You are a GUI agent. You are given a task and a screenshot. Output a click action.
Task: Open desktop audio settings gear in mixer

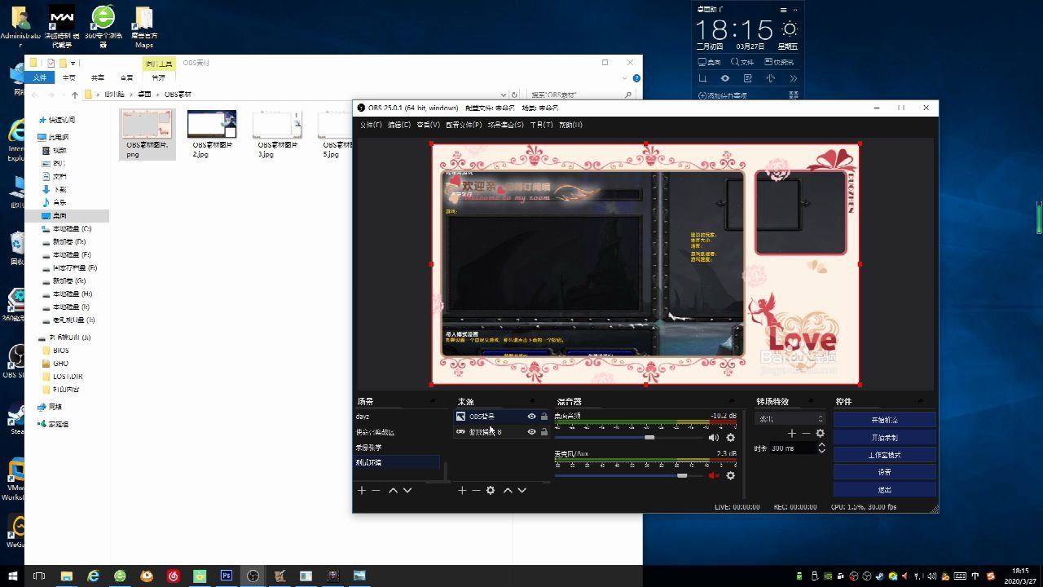(731, 438)
